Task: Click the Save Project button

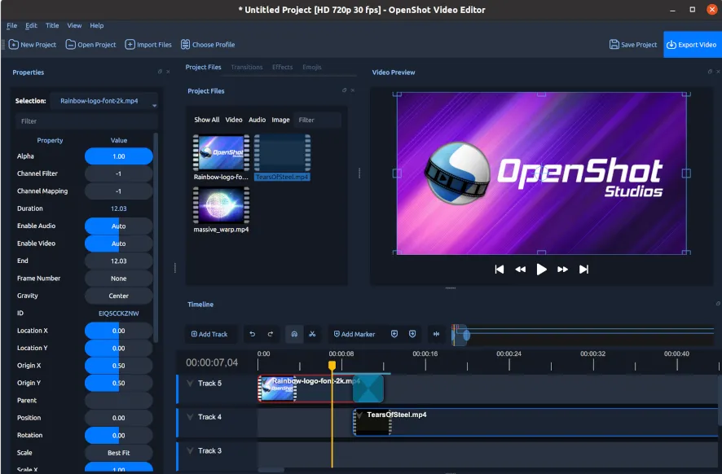Action: pyautogui.click(x=632, y=44)
